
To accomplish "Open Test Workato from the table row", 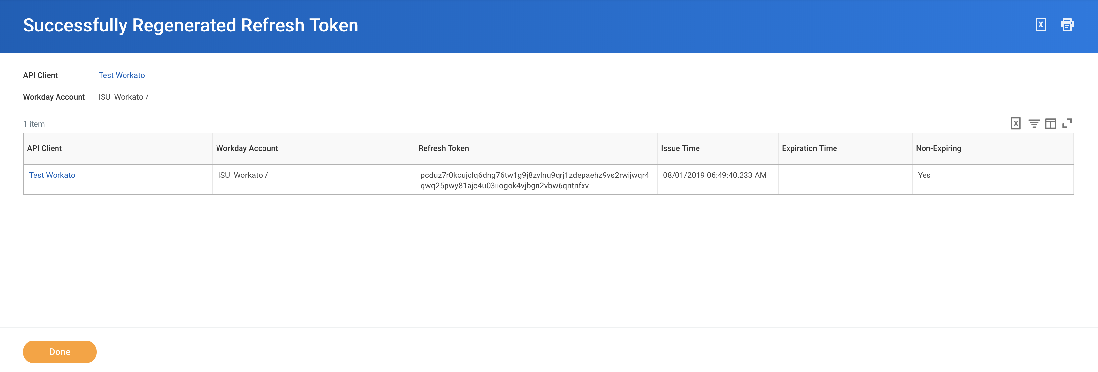I will tap(52, 175).
